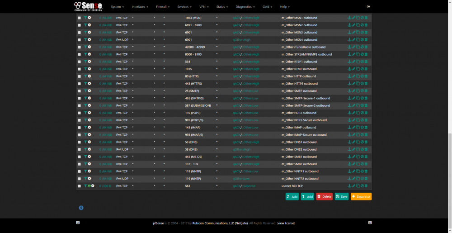Disable the m_Other HTTP outbound rule
This screenshot has height=233, width=452.
pyautogui.click(x=362, y=76)
